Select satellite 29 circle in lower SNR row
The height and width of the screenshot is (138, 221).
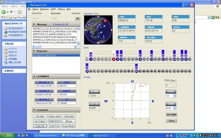coord(87,71)
